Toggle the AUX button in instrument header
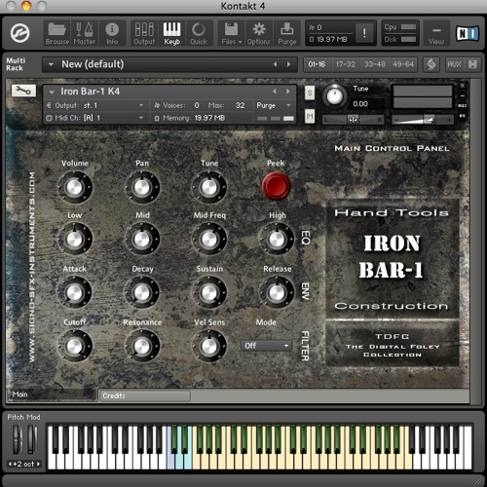Screen dimensions: 487x487 coord(463,105)
